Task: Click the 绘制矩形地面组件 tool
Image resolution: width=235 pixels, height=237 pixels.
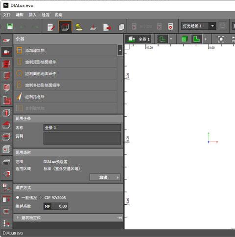Action: pyautogui.click(x=65, y=62)
